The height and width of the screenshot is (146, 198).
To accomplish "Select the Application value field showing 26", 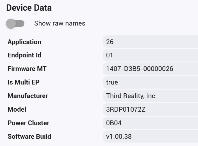I will 150,42.
